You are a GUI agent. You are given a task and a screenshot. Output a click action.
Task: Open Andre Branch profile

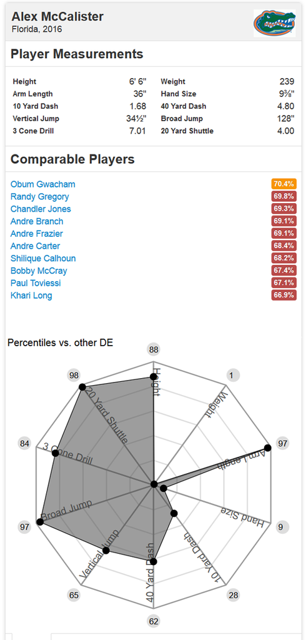(x=37, y=221)
